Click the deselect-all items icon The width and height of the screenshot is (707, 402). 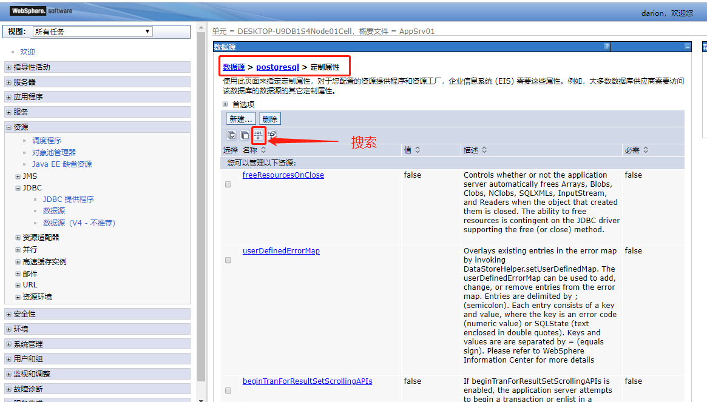coord(245,135)
